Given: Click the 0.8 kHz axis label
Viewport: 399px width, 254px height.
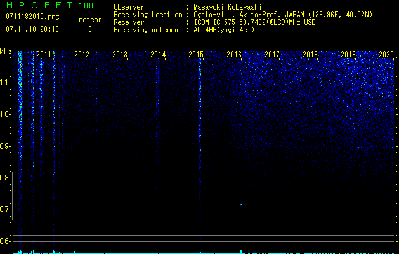Looking at the screenshot, I should (x=4, y=178).
